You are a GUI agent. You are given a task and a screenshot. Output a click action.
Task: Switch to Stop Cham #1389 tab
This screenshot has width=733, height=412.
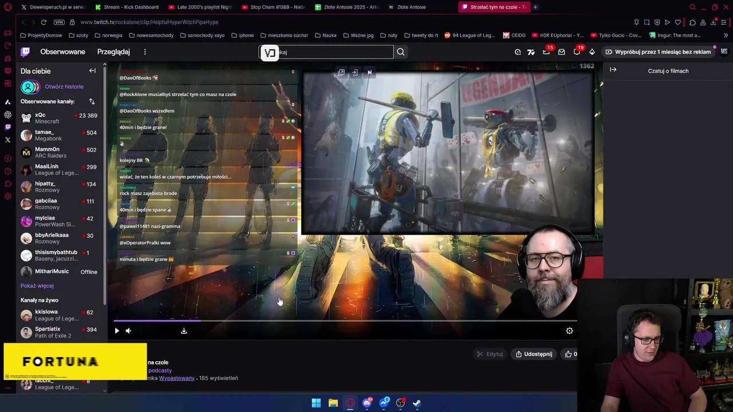[x=273, y=7]
